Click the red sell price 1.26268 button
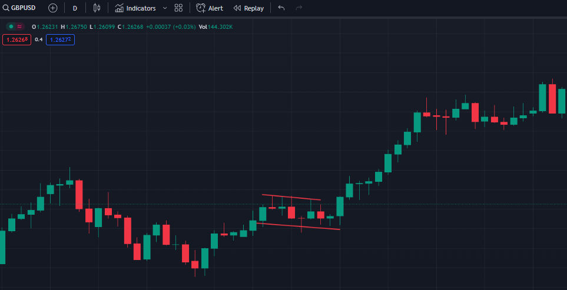 pyautogui.click(x=16, y=40)
